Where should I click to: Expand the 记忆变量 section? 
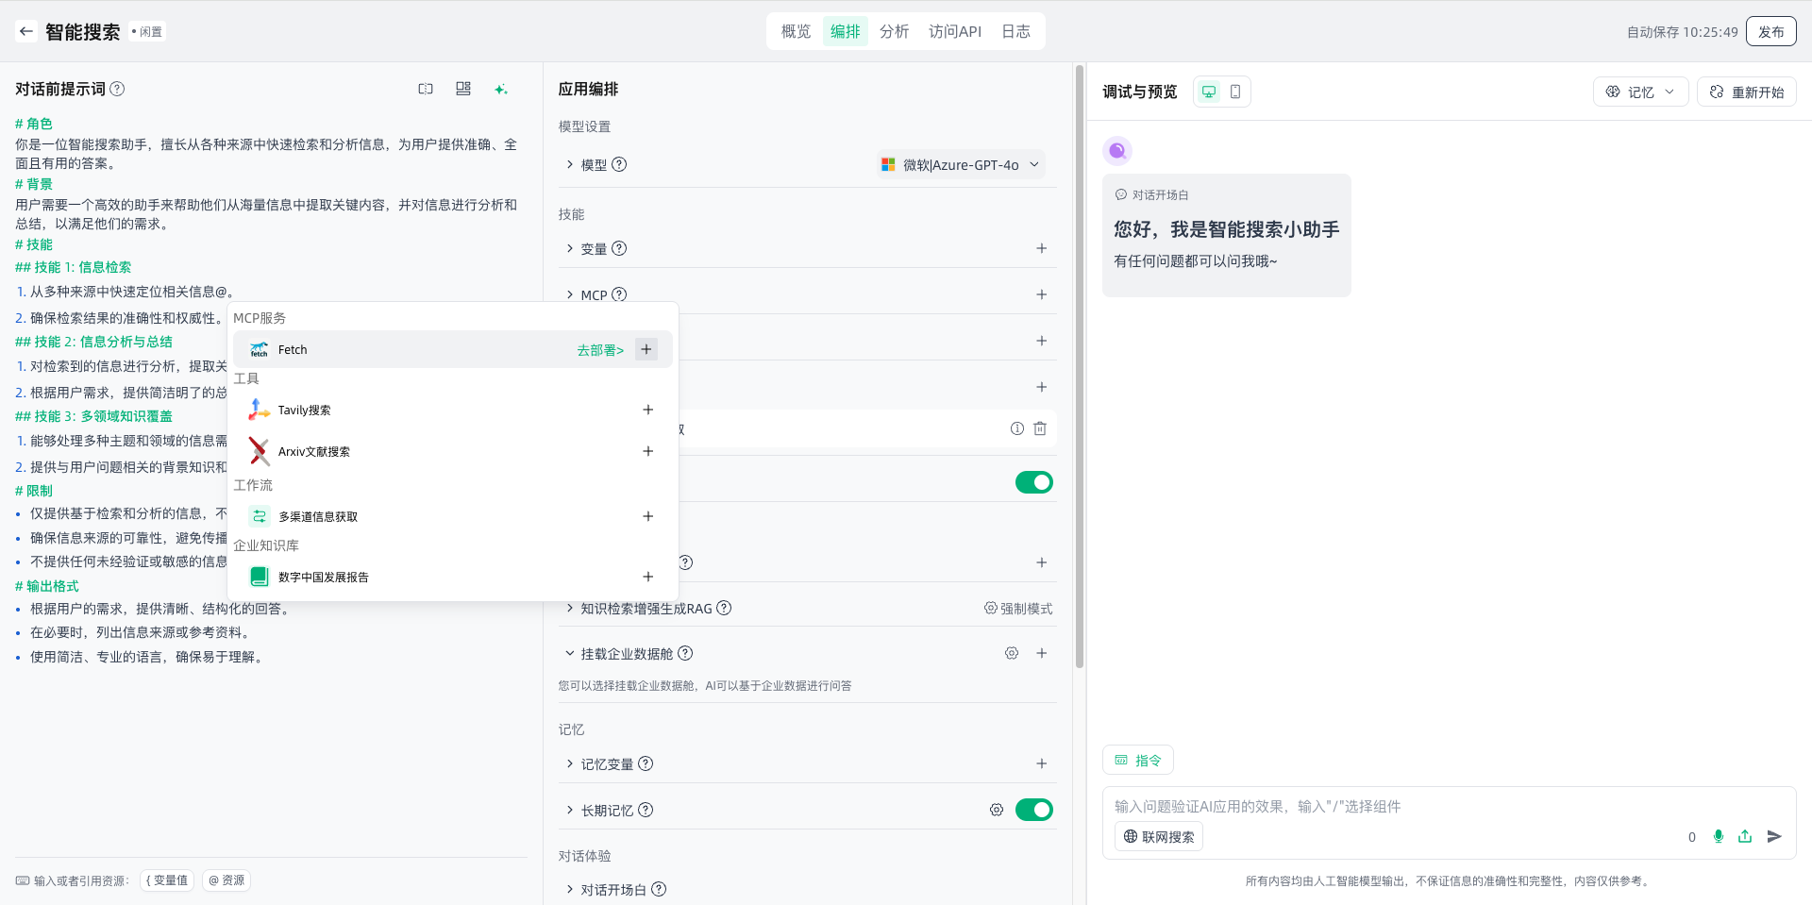(x=570, y=763)
